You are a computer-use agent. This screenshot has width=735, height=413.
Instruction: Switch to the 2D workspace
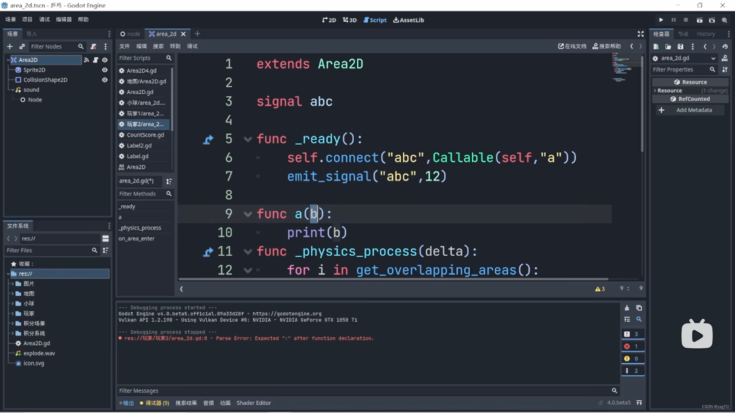(329, 20)
